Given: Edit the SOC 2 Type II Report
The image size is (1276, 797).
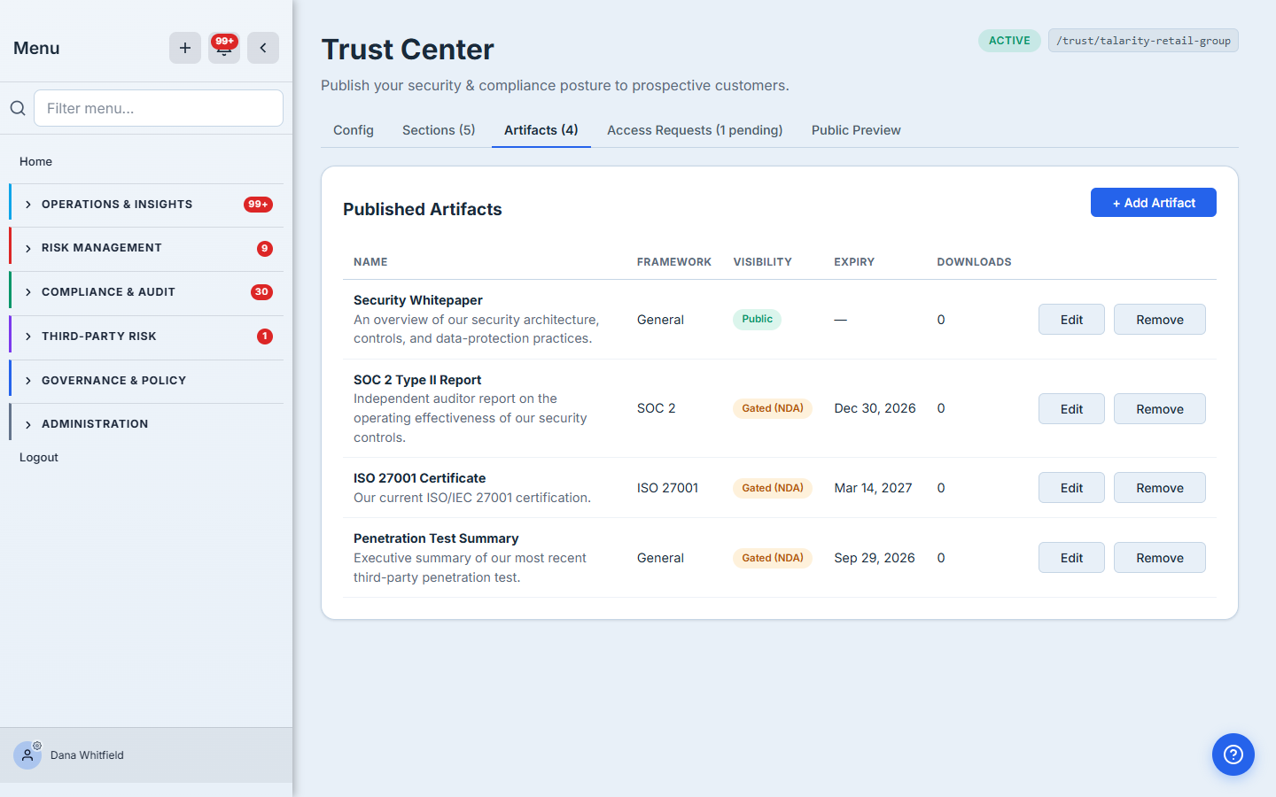Looking at the screenshot, I should (1071, 409).
